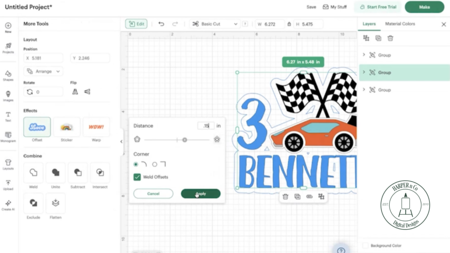The height and width of the screenshot is (253, 450).
Task: Click the Undo arrow in toolbar
Action: 161,24
